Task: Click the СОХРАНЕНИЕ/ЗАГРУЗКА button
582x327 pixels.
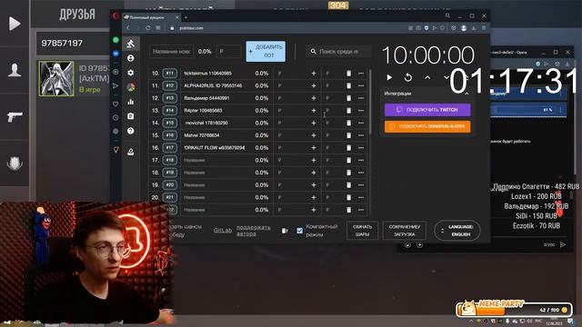Action: (404, 230)
